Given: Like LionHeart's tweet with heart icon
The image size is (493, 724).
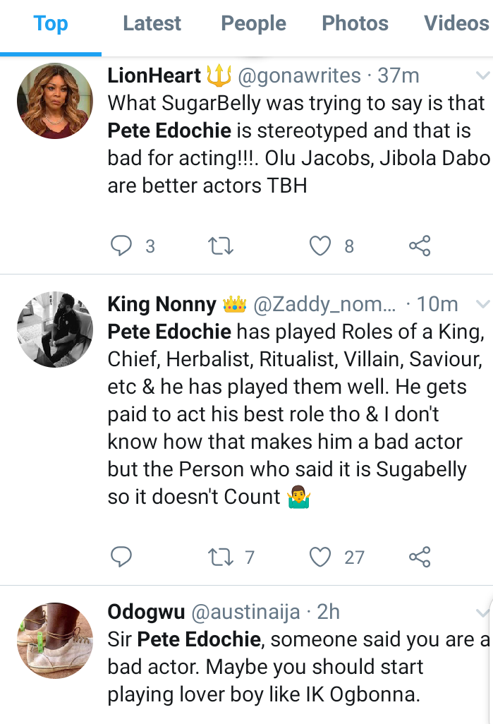Looking at the screenshot, I should pos(321,246).
